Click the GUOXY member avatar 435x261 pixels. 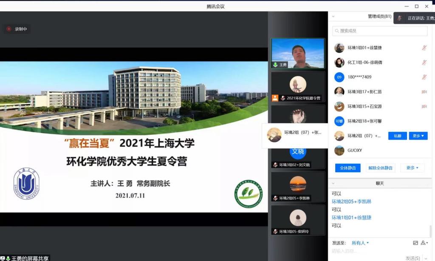coord(339,150)
